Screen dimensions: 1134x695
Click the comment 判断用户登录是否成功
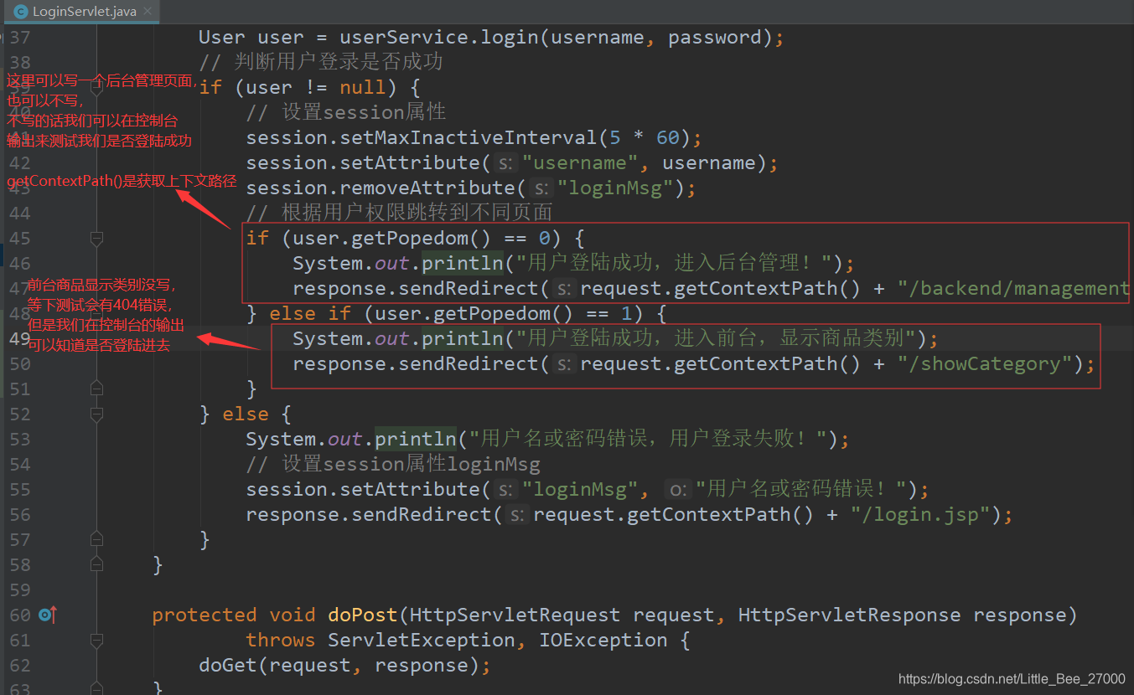click(x=321, y=63)
